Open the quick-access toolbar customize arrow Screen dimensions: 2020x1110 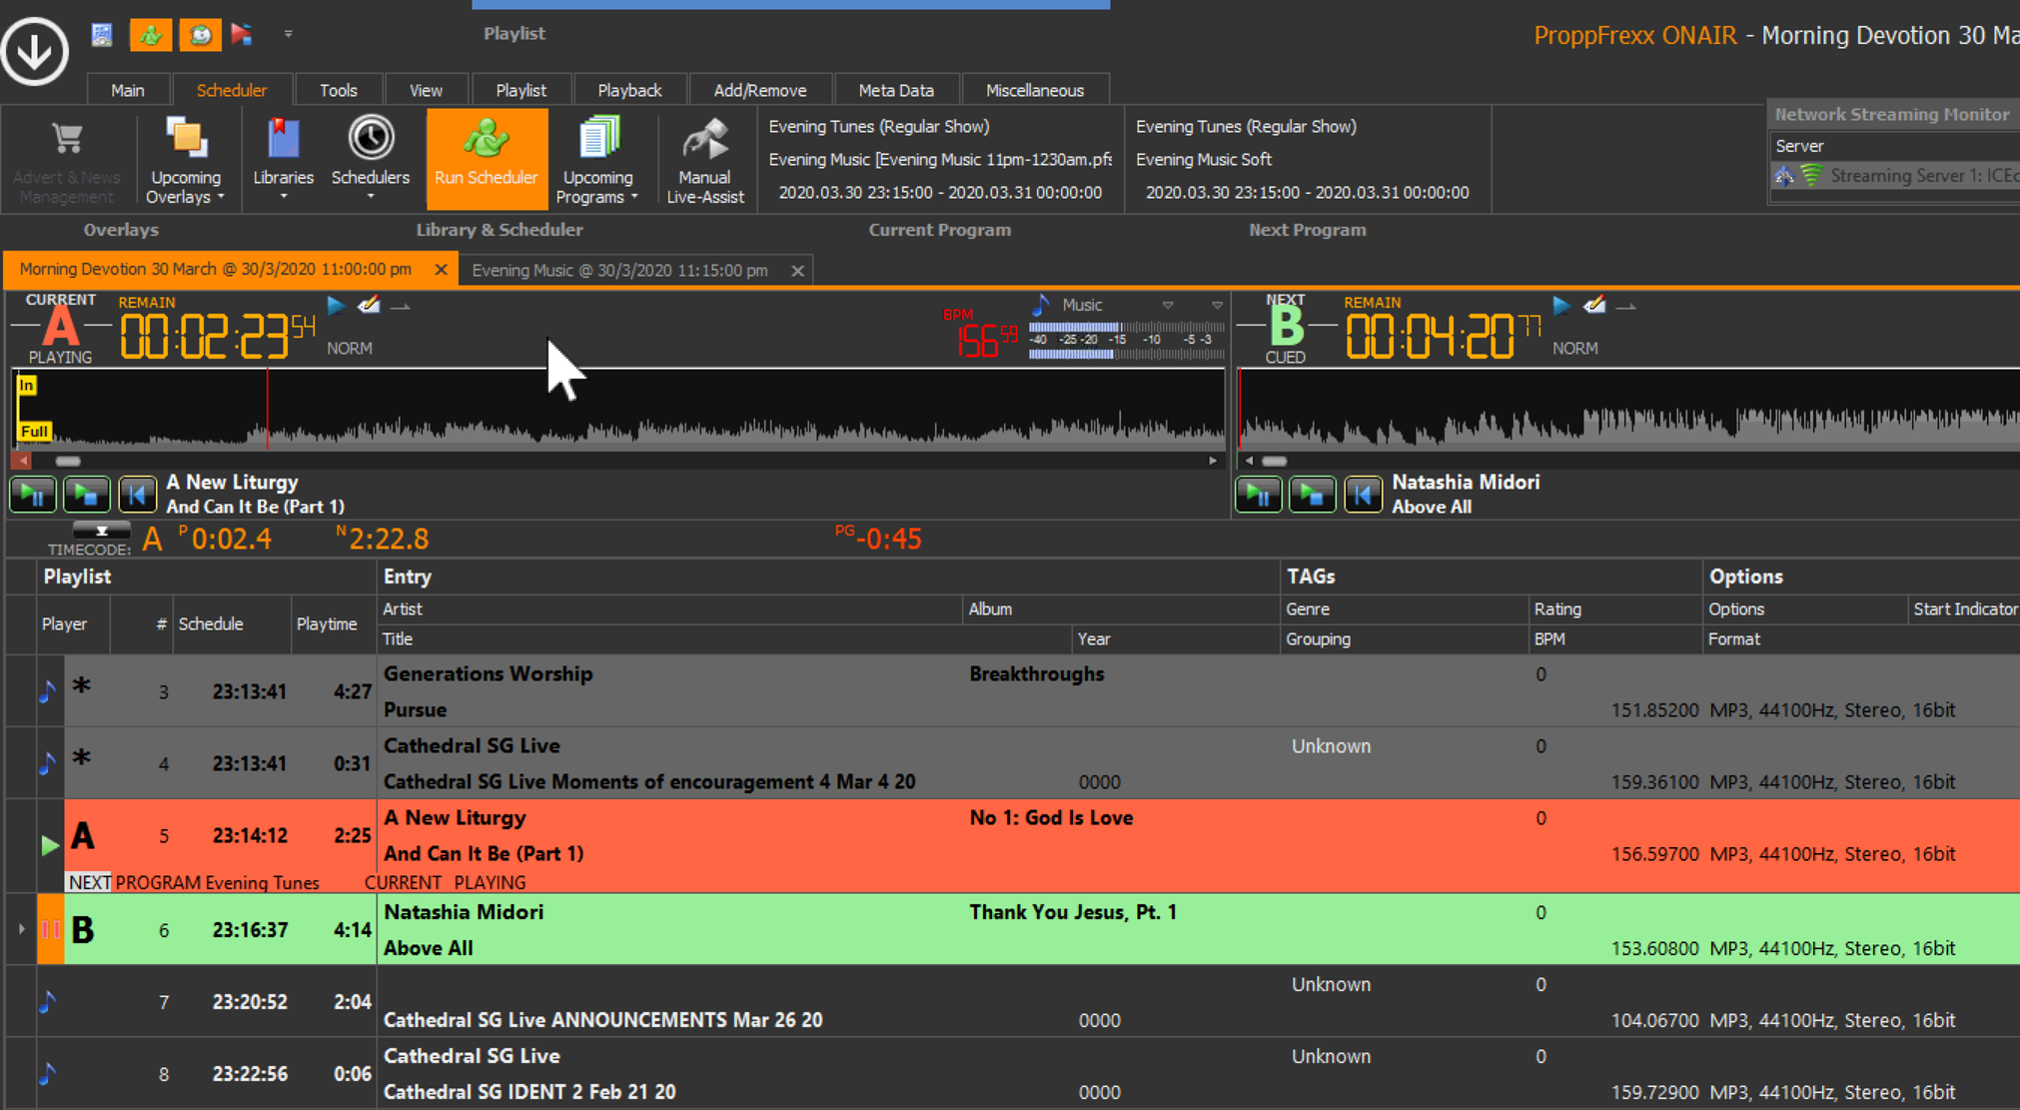click(288, 34)
